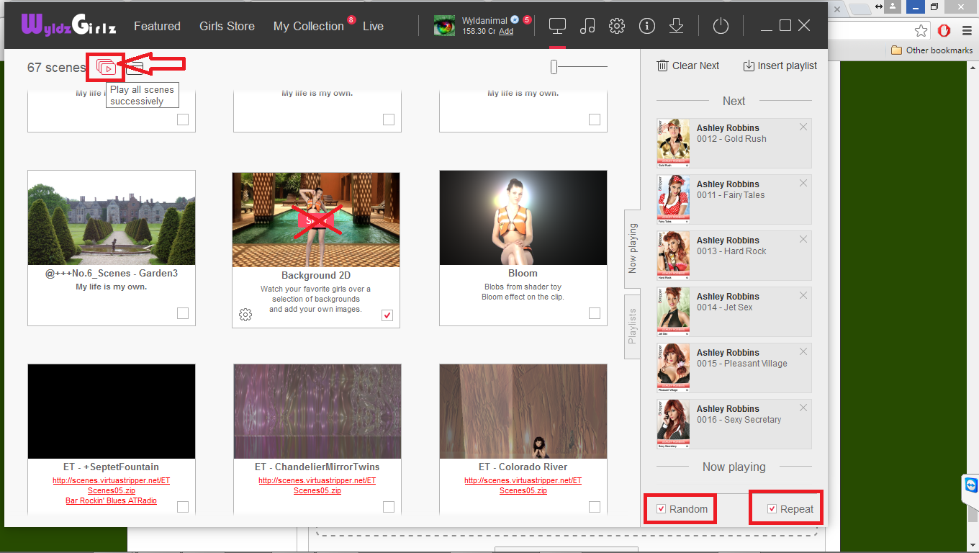The image size is (979, 553).
Task: Select queue item 0012 - Gold Rush
Action: (734, 143)
